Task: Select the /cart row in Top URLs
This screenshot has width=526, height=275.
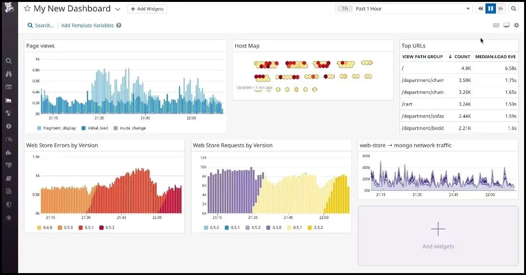Action: 459,104
